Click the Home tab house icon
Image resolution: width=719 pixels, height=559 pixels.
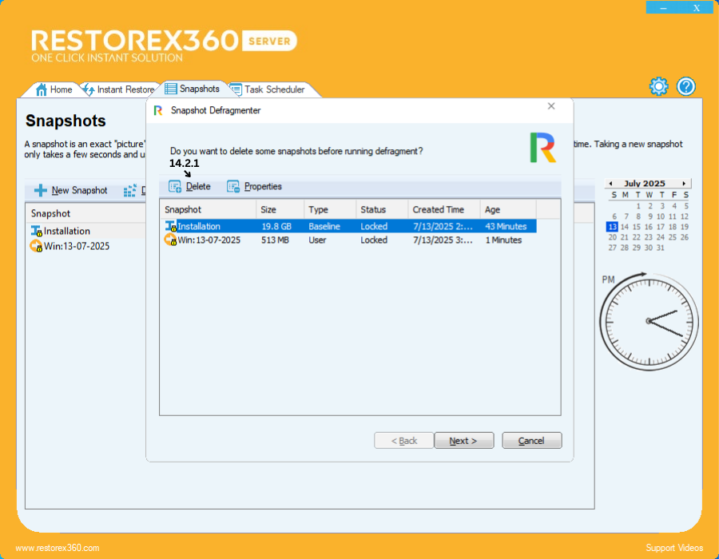point(42,89)
